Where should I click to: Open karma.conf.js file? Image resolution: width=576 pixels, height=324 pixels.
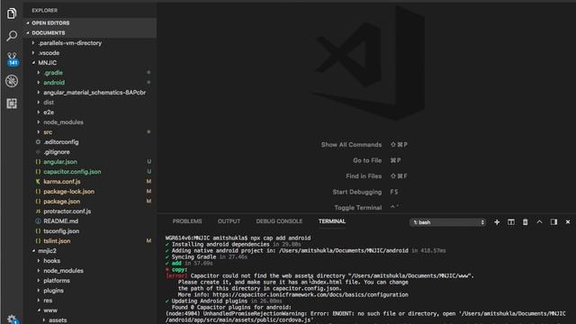pos(90,182)
